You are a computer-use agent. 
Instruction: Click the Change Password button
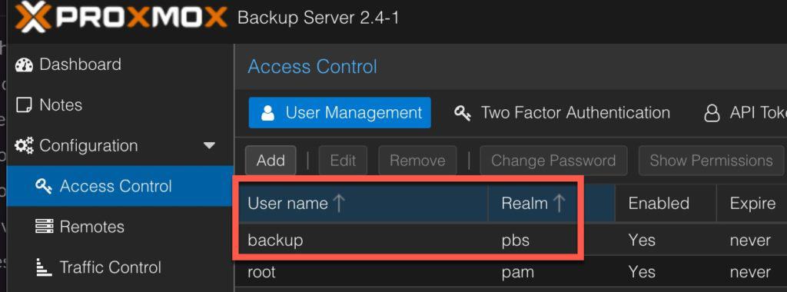point(553,161)
